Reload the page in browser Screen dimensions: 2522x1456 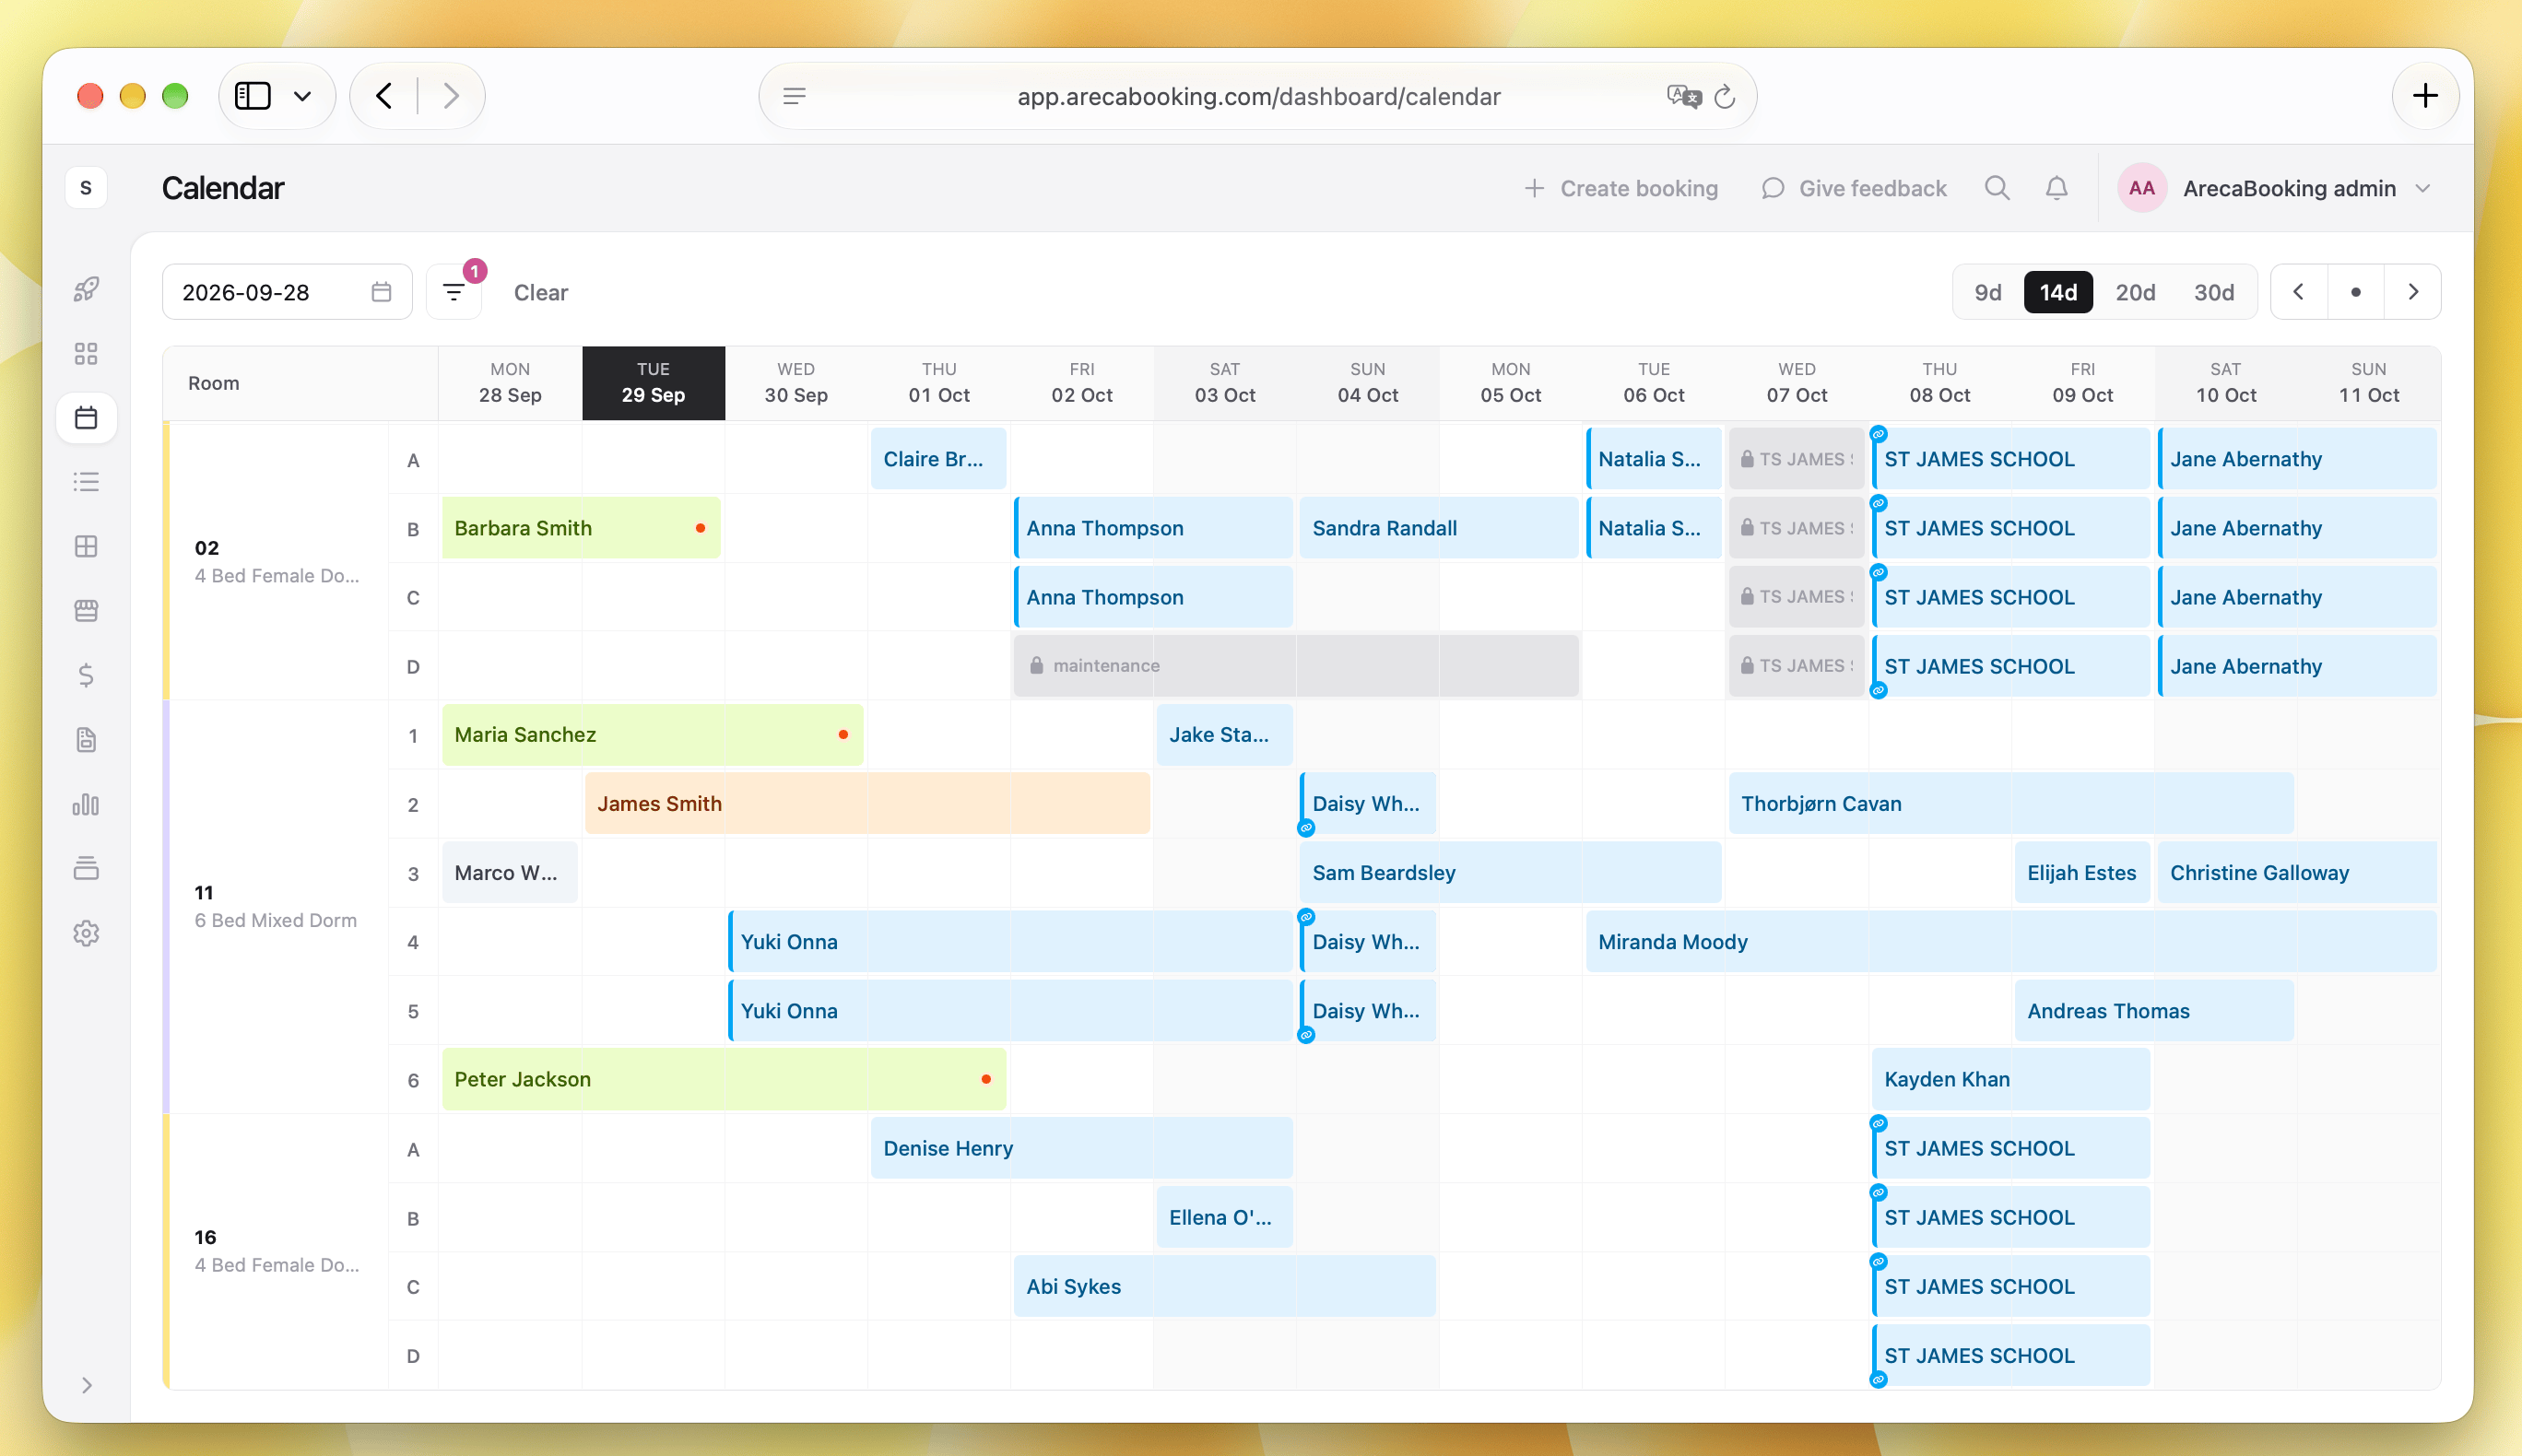[1724, 97]
